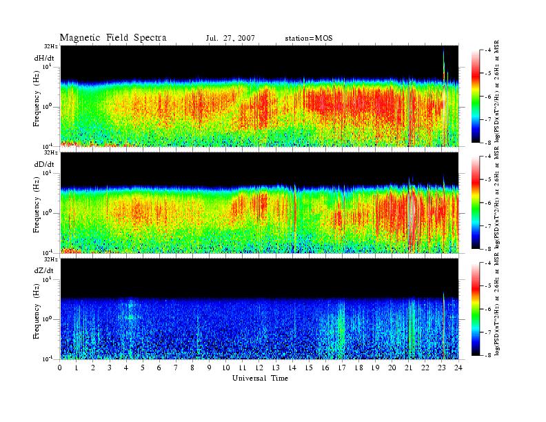Click the dZ/dt panel label
The width and height of the screenshot is (546, 422).
click(x=44, y=270)
